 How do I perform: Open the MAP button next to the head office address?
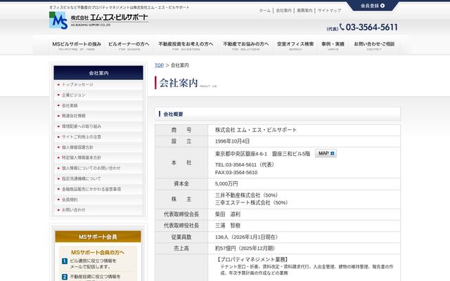pos(326,153)
